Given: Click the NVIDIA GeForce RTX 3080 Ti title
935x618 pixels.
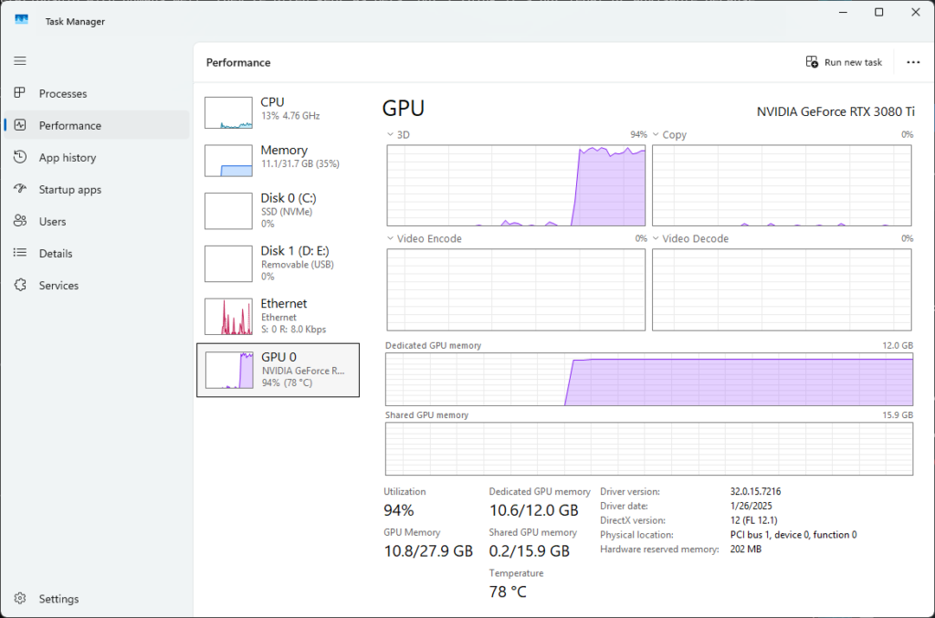Looking at the screenshot, I should 835,111.
